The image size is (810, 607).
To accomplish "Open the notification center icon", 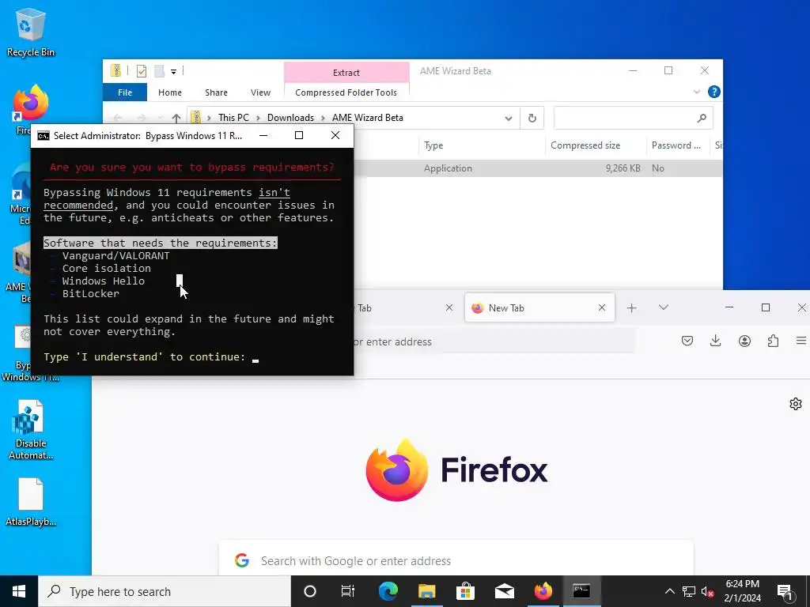I will (785, 591).
